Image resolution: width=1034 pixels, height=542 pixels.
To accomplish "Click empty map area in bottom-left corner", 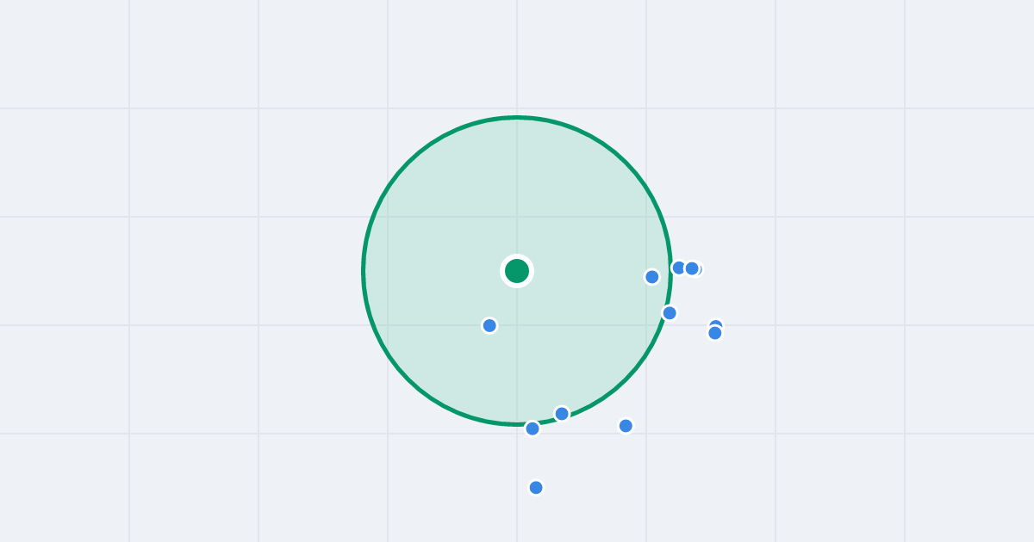I will click(60, 490).
